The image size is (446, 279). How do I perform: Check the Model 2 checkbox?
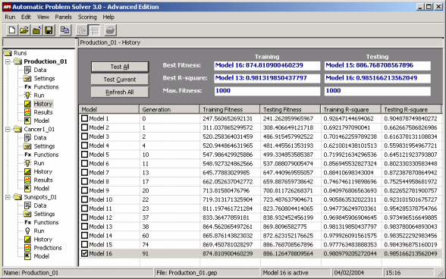[x=84, y=127]
